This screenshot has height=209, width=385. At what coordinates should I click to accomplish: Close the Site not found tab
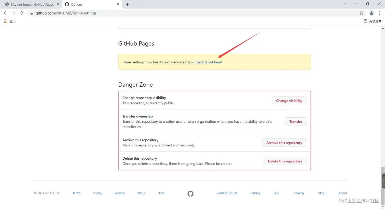(x=58, y=4)
